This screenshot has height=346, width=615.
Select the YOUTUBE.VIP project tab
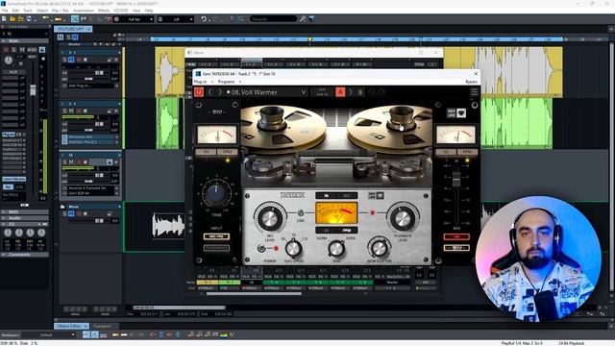pyautogui.click(x=72, y=29)
